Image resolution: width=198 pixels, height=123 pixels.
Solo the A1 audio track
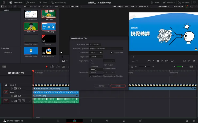coord(19,101)
